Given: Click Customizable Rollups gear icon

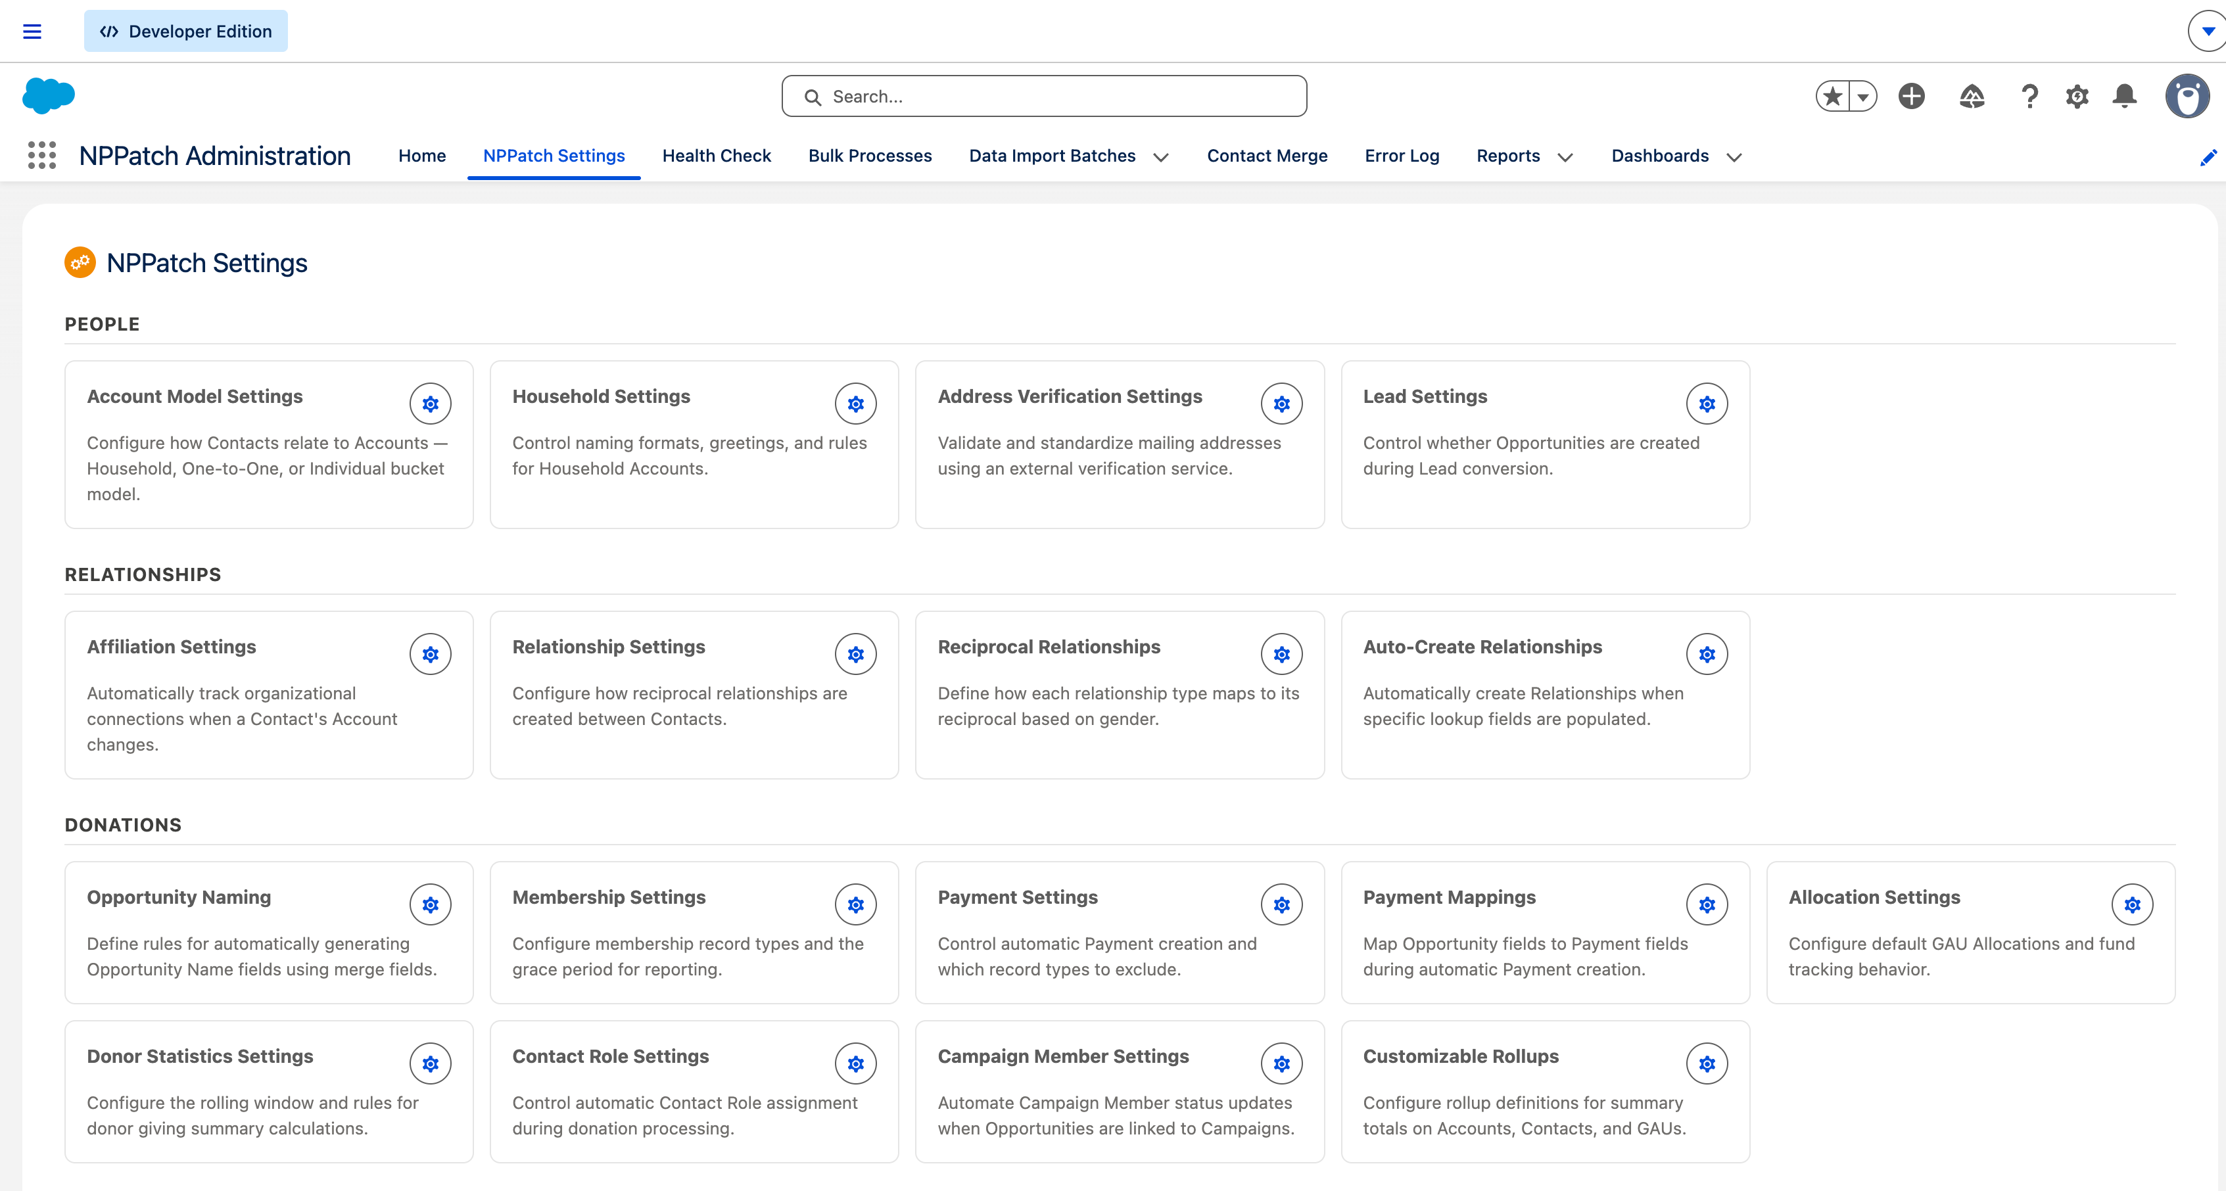Looking at the screenshot, I should point(1707,1063).
